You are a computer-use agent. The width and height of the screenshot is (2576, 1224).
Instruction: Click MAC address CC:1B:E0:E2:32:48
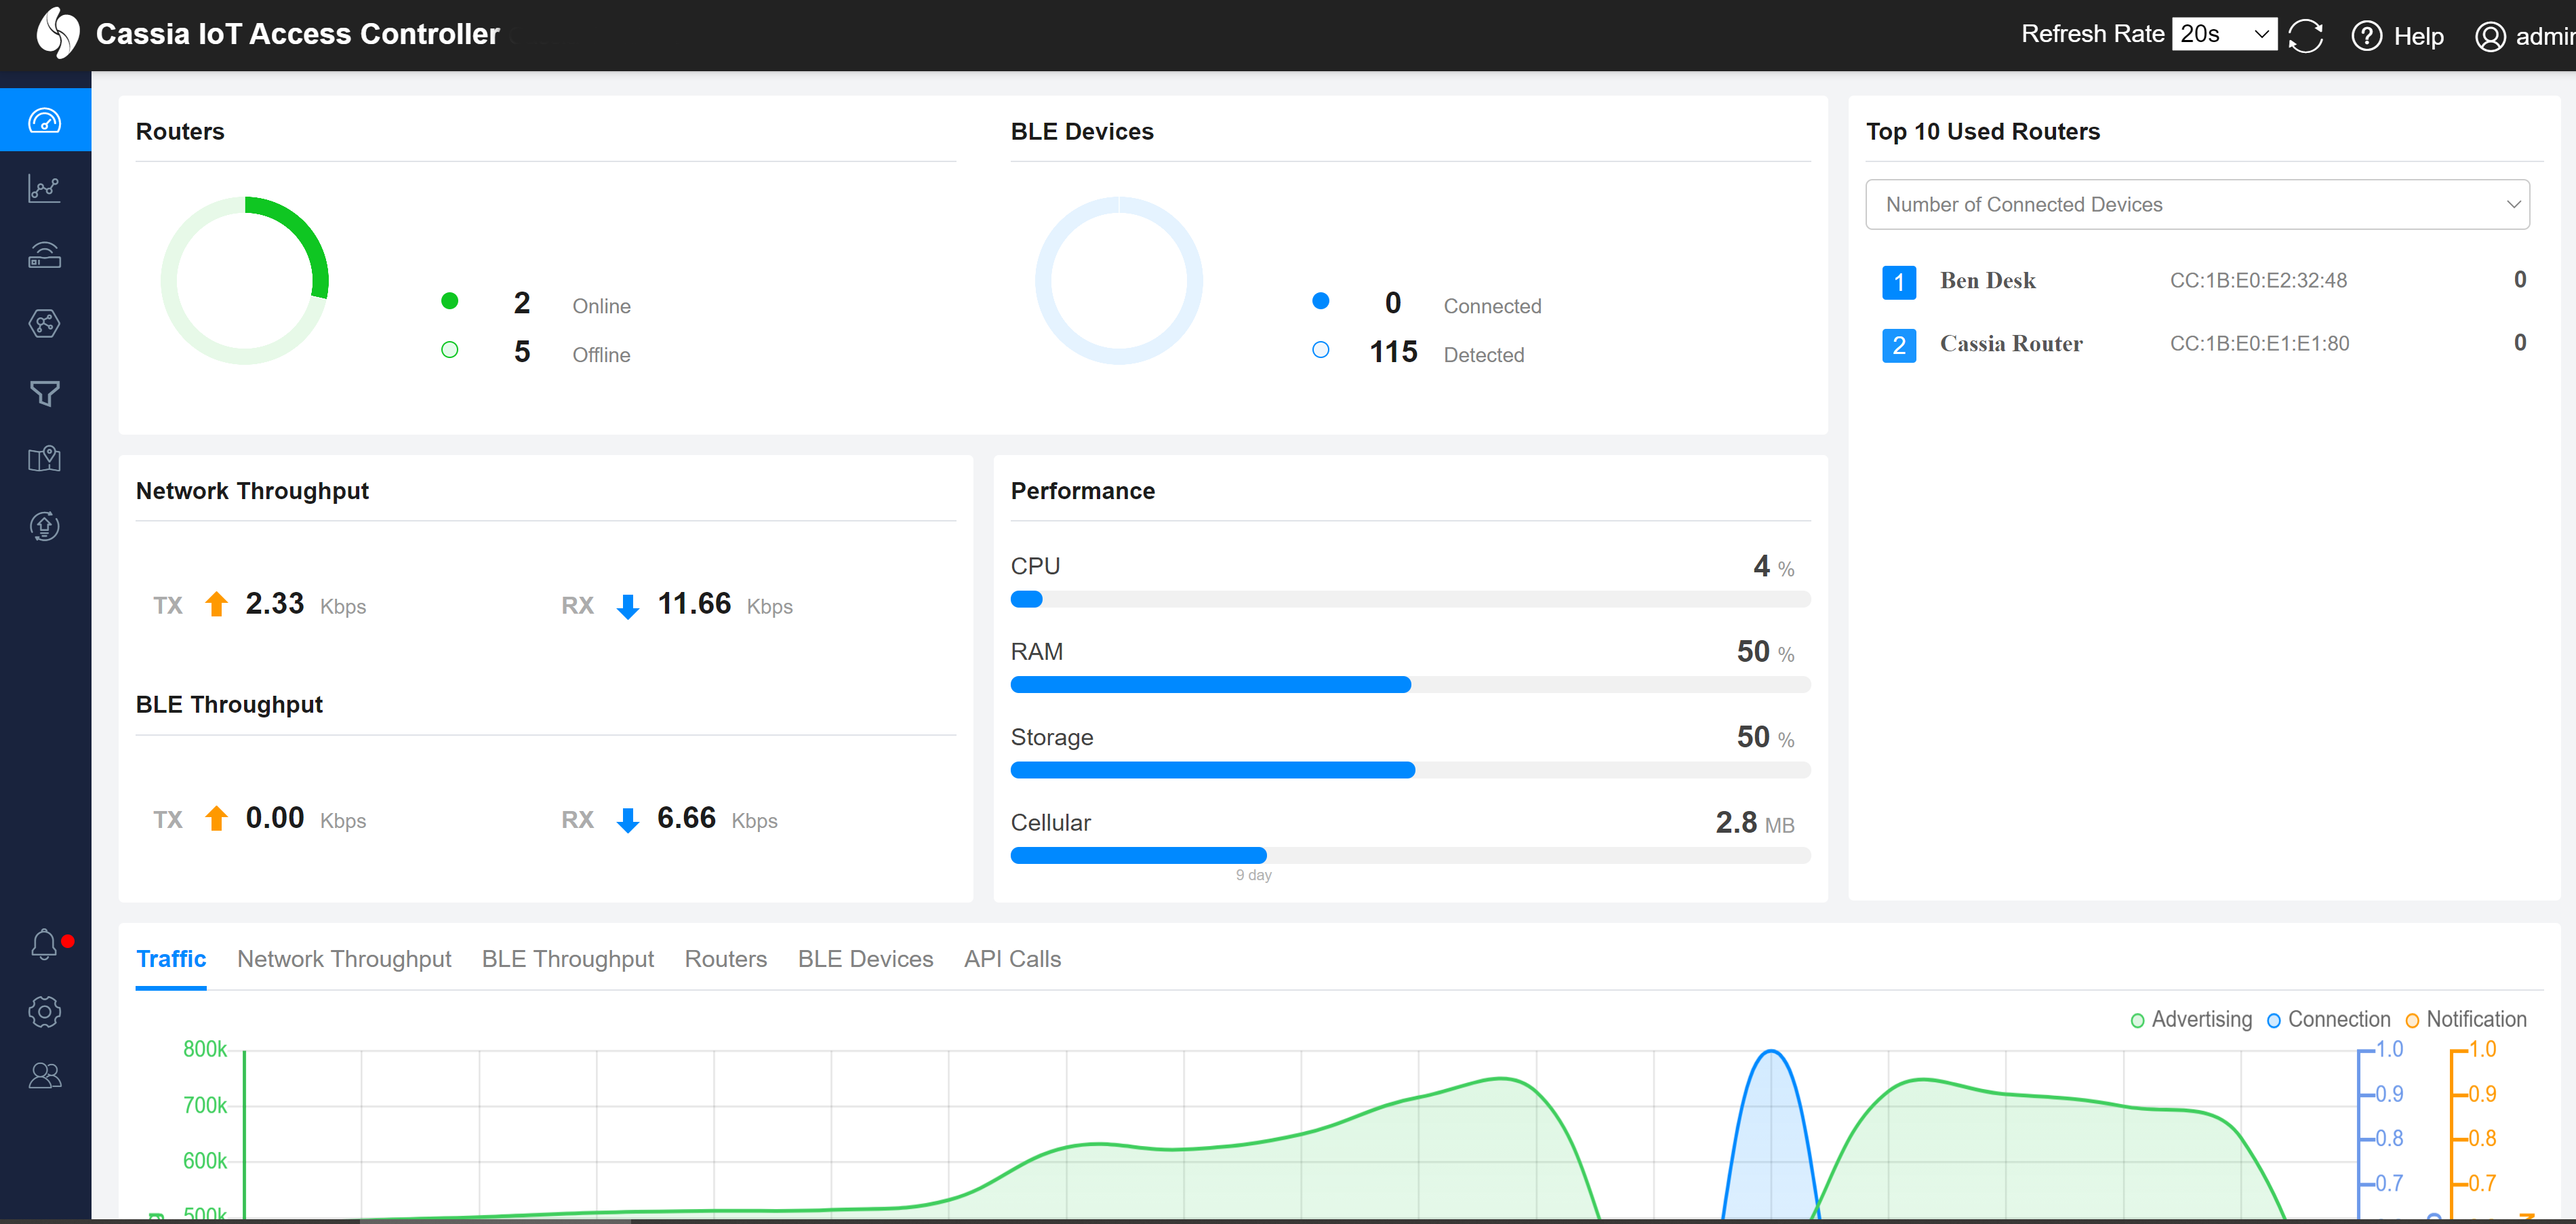coord(2258,281)
